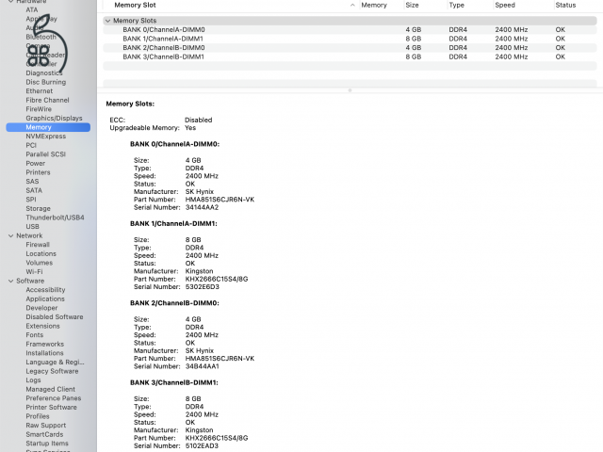Select the highlighted Memory item
Viewport: 603px width, 452px height.
tap(48, 127)
